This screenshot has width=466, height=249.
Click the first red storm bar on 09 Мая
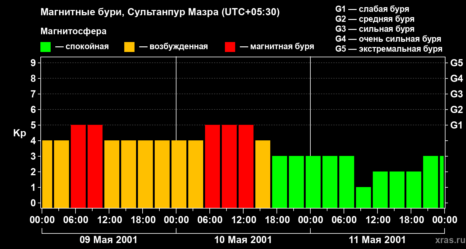[78, 166]
